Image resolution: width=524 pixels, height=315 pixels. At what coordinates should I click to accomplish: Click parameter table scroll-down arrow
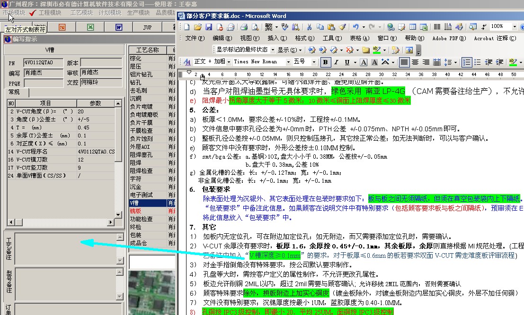pos(118,215)
